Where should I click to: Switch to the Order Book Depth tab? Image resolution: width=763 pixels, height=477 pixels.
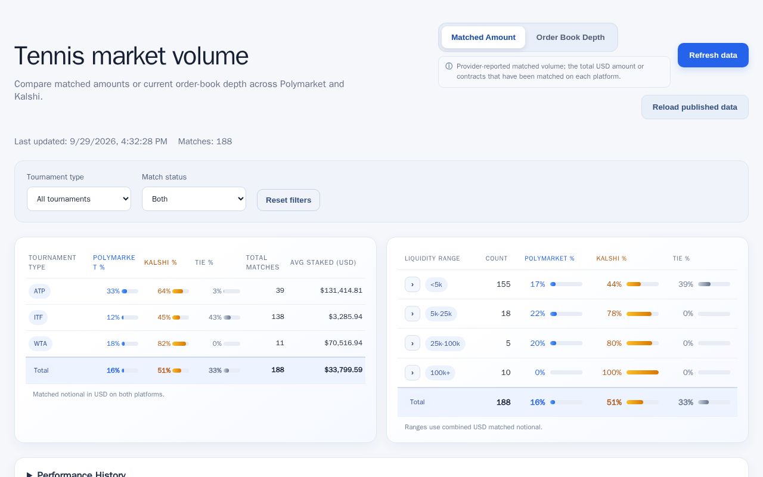[x=570, y=38]
